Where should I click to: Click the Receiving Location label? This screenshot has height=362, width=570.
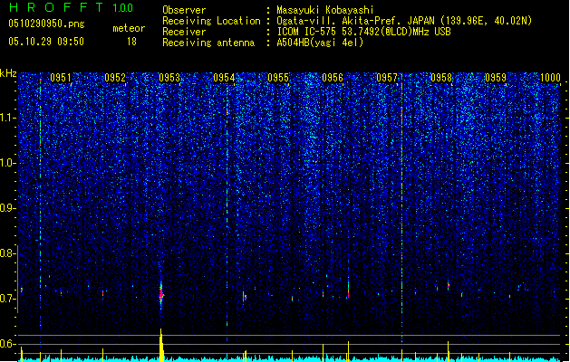(211, 21)
